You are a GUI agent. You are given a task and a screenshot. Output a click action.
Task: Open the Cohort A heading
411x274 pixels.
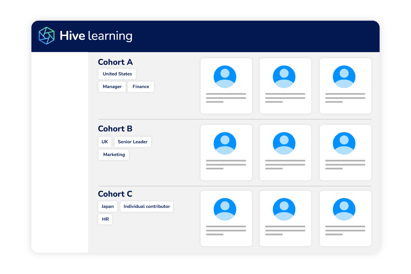[115, 62]
